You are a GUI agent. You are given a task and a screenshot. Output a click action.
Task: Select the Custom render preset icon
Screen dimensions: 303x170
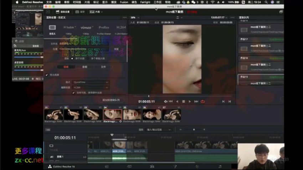[52, 27]
